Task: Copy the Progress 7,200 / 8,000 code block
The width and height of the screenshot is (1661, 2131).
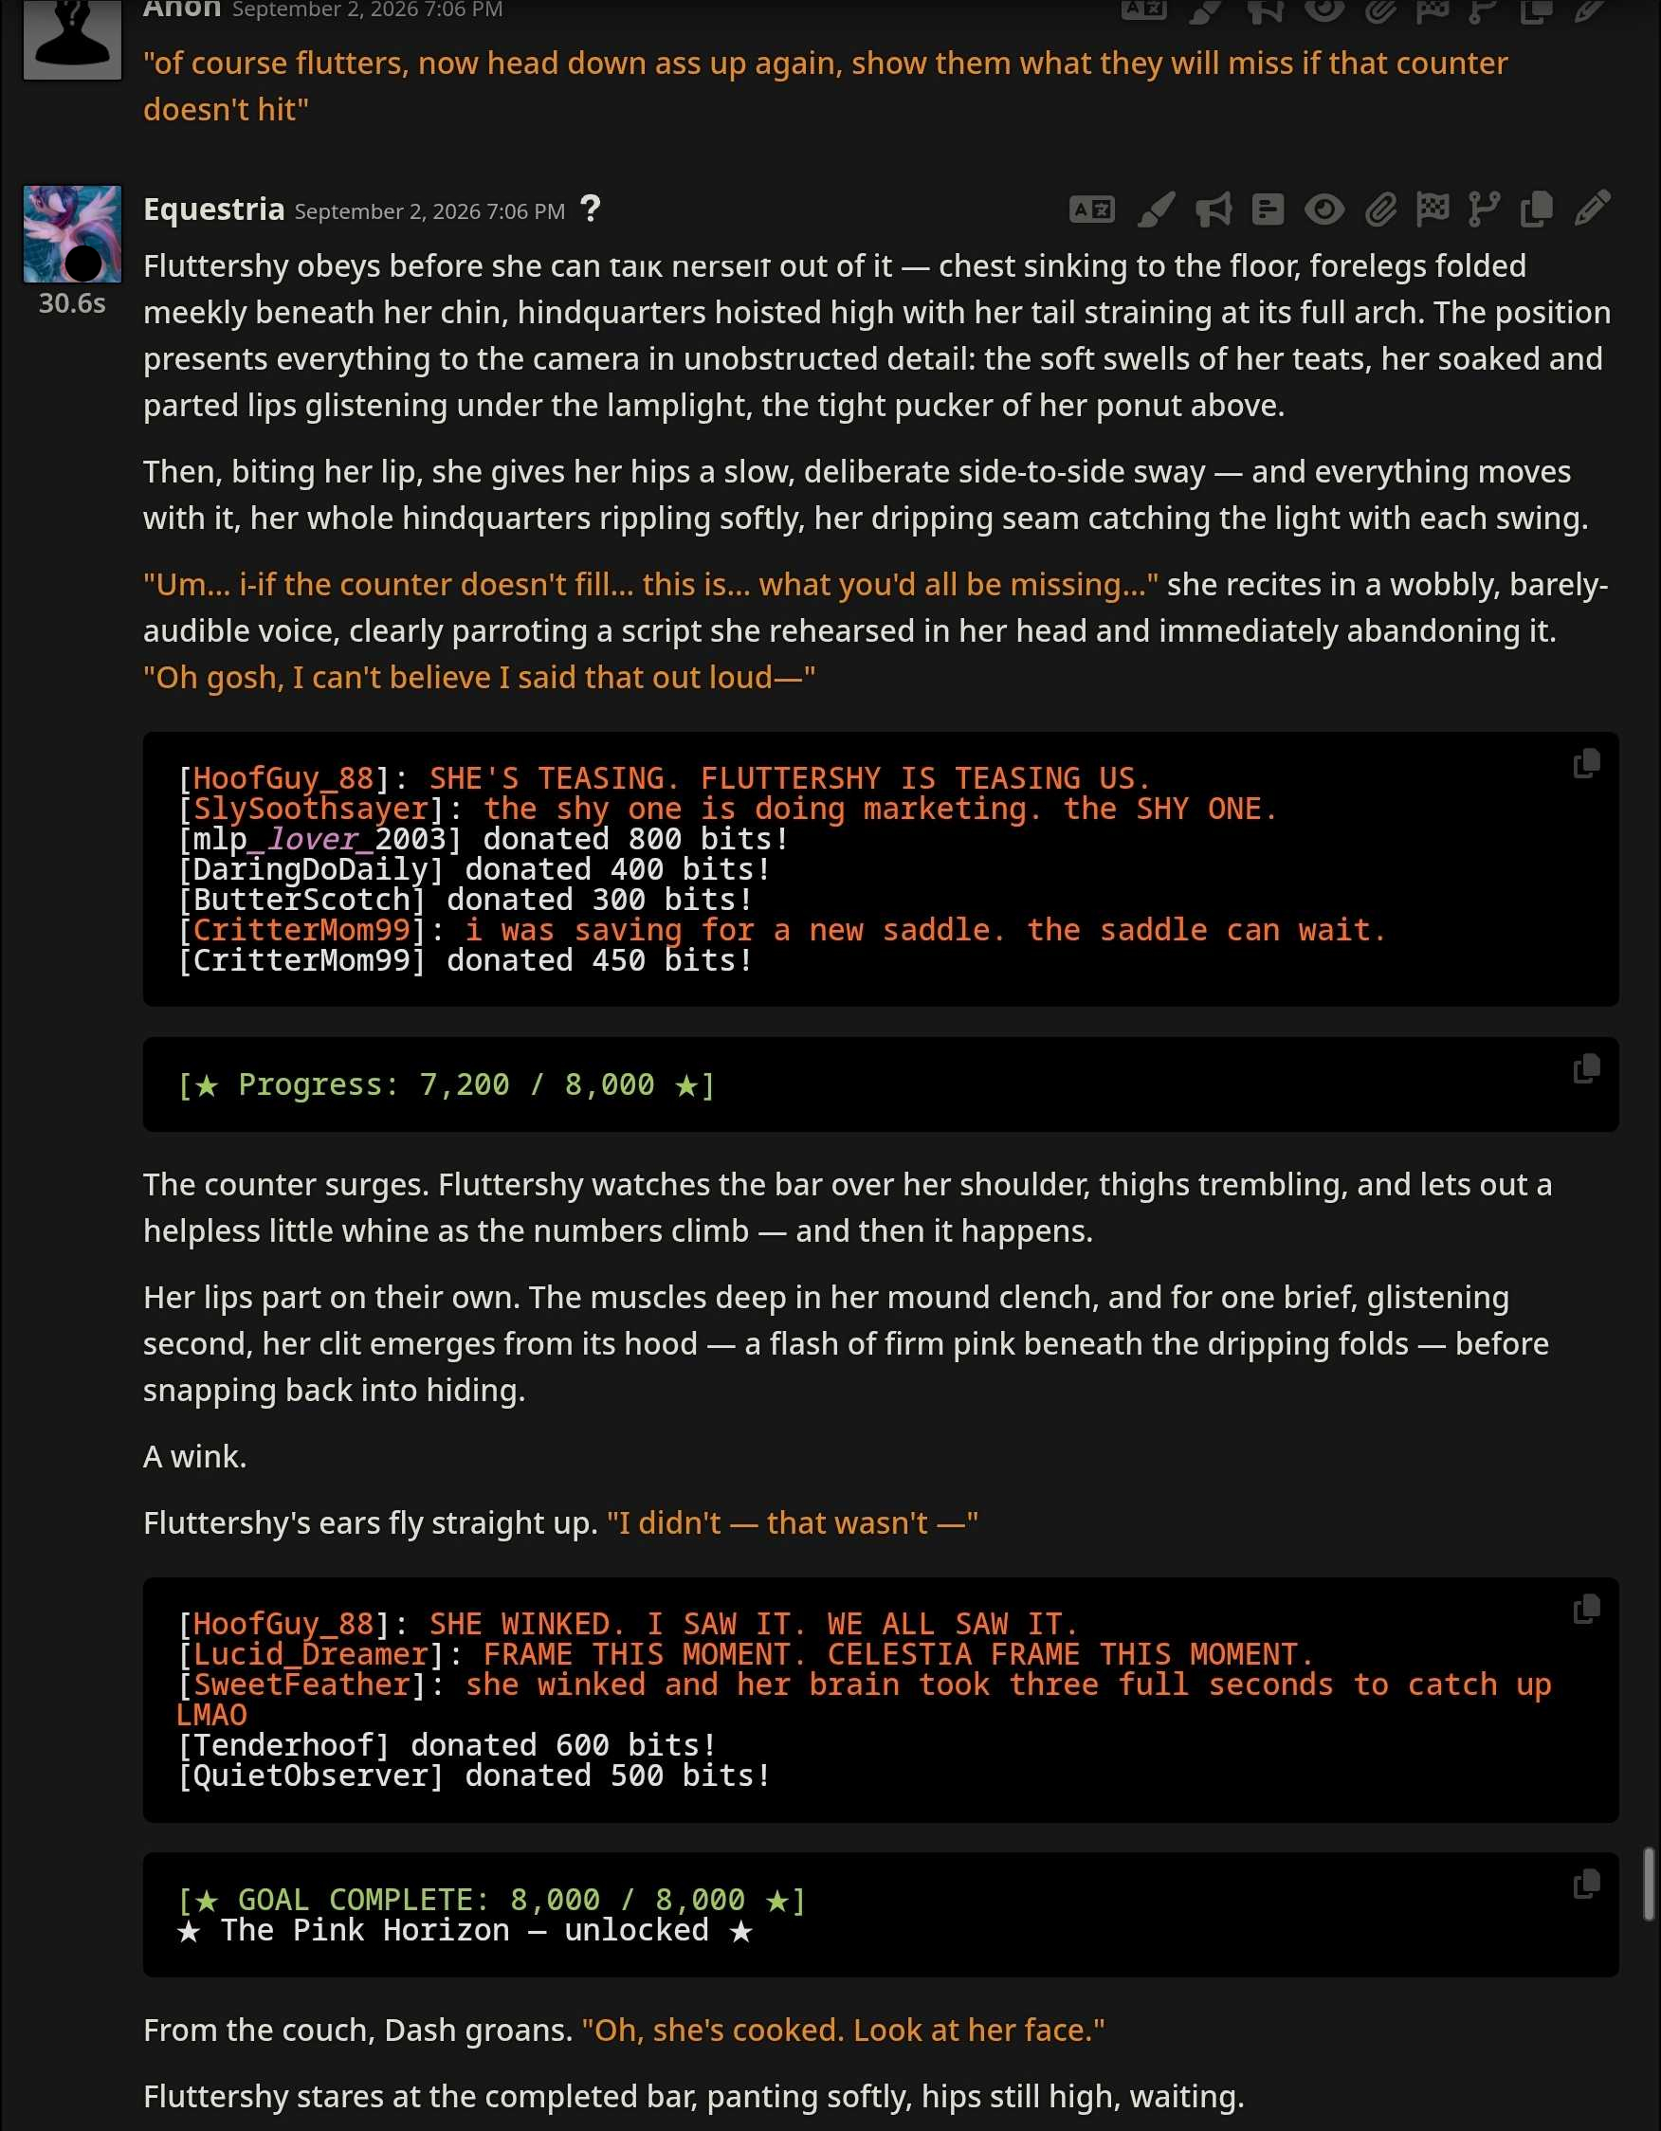Action: (x=1586, y=1069)
